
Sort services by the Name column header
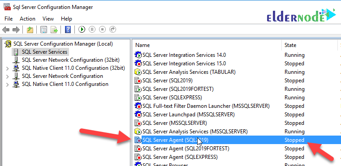point(142,45)
